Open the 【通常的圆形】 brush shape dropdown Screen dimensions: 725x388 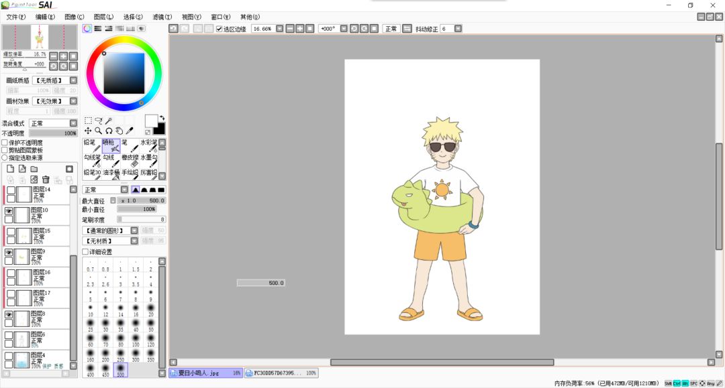tap(111, 231)
